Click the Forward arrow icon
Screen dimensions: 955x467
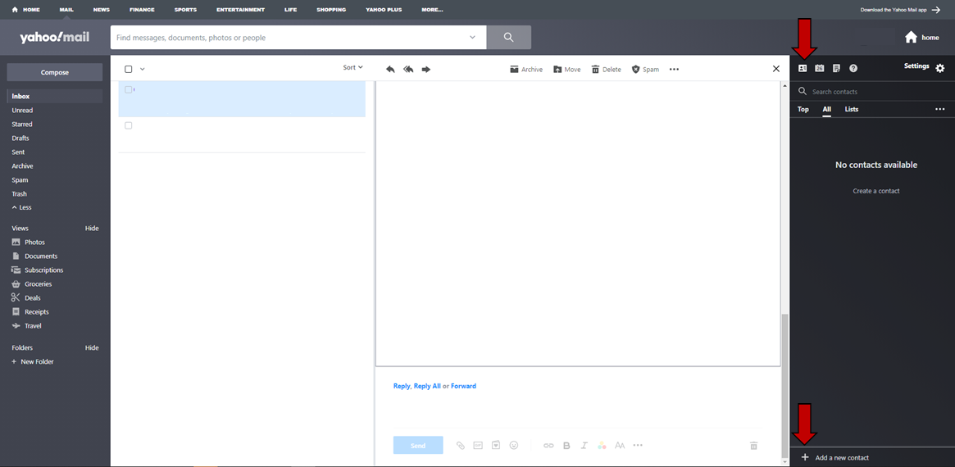[426, 70]
